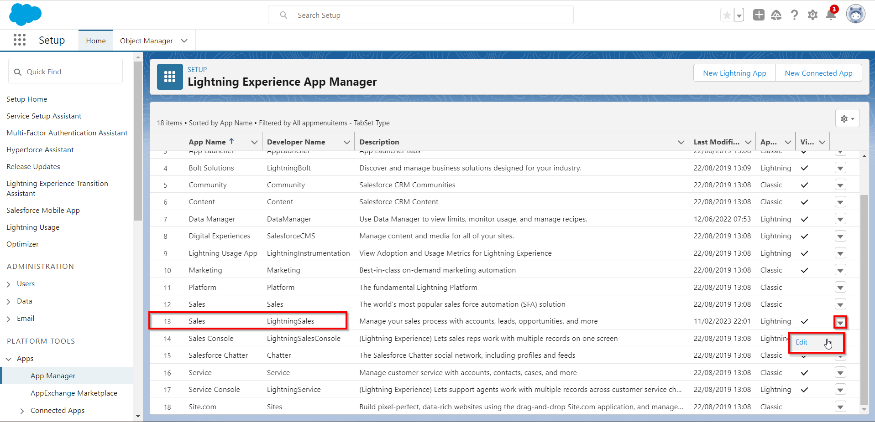
Task: Open the Setup gear menu
Action: click(x=812, y=15)
